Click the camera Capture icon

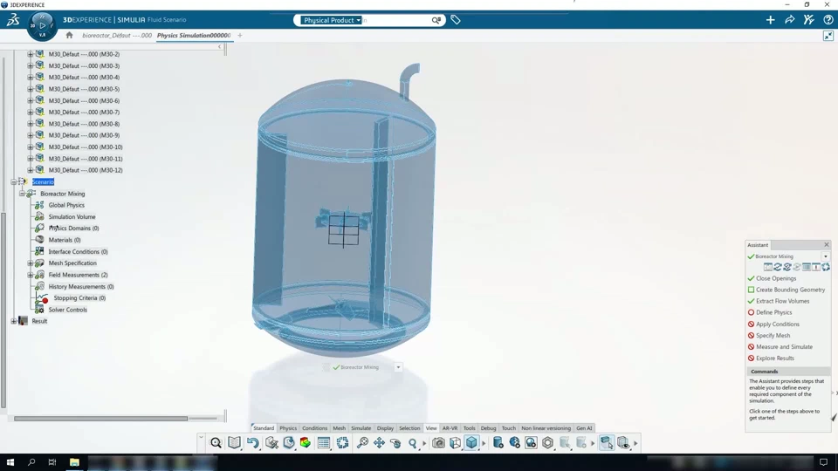pos(438,443)
